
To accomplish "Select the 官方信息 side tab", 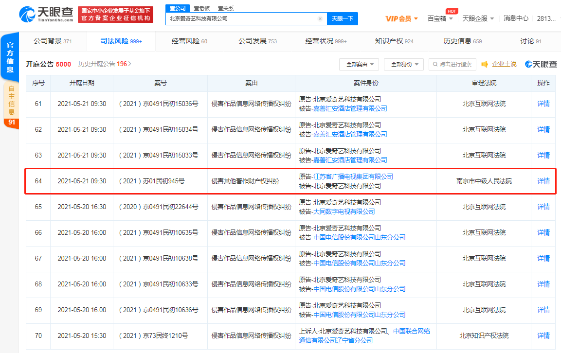I will pyautogui.click(x=10, y=57).
